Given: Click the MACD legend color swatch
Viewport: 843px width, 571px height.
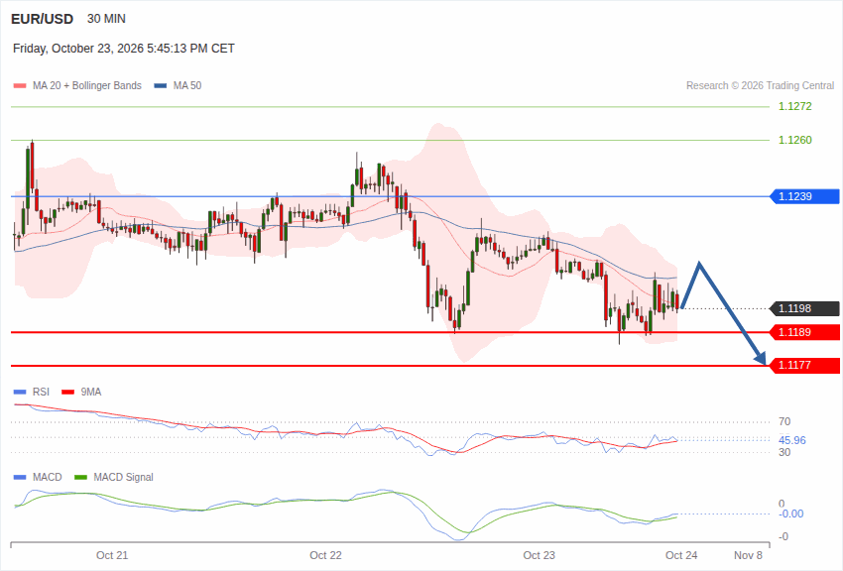Looking at the screenshot, I should [x=20, y=478].
